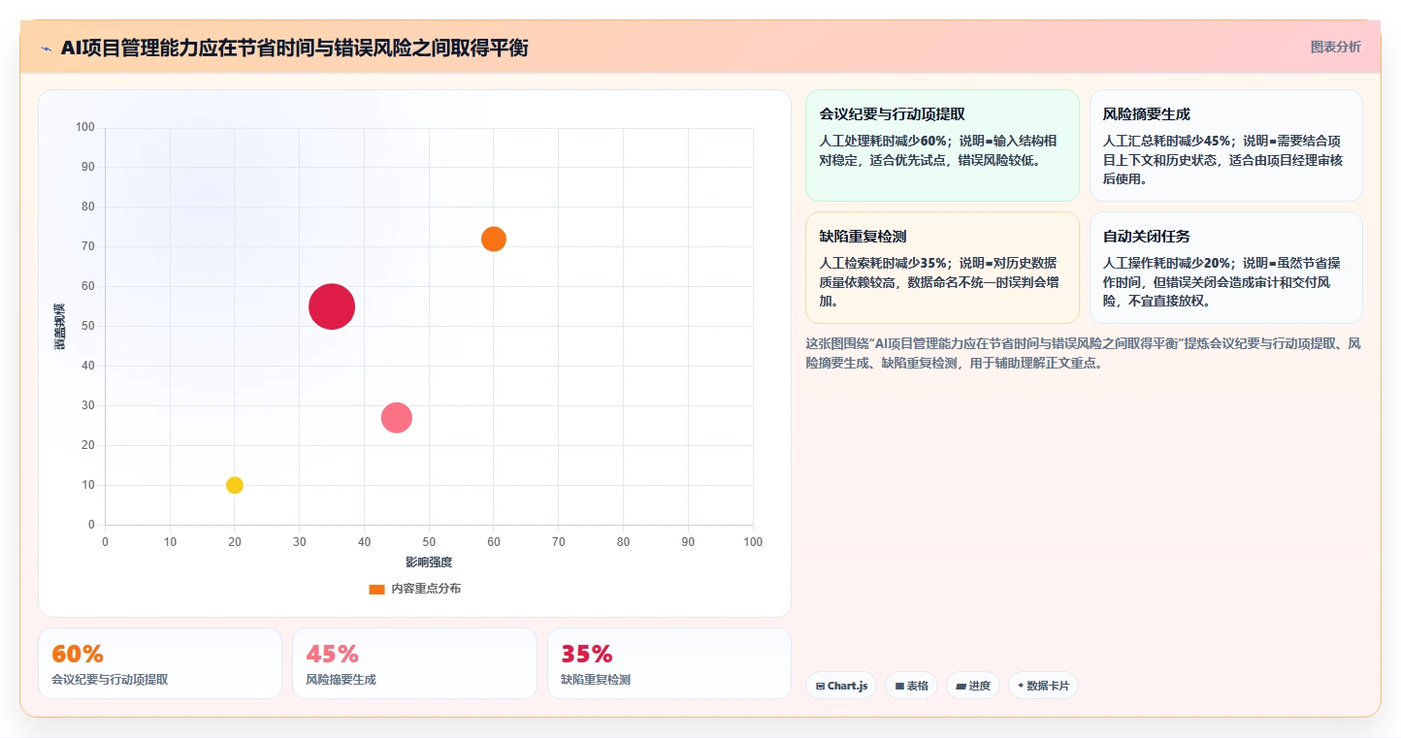Image resolution: width=1401 pixels, height=738 pixels.
Task: Open the 自动关闭任务 info card
Action: coord(1225,268)
